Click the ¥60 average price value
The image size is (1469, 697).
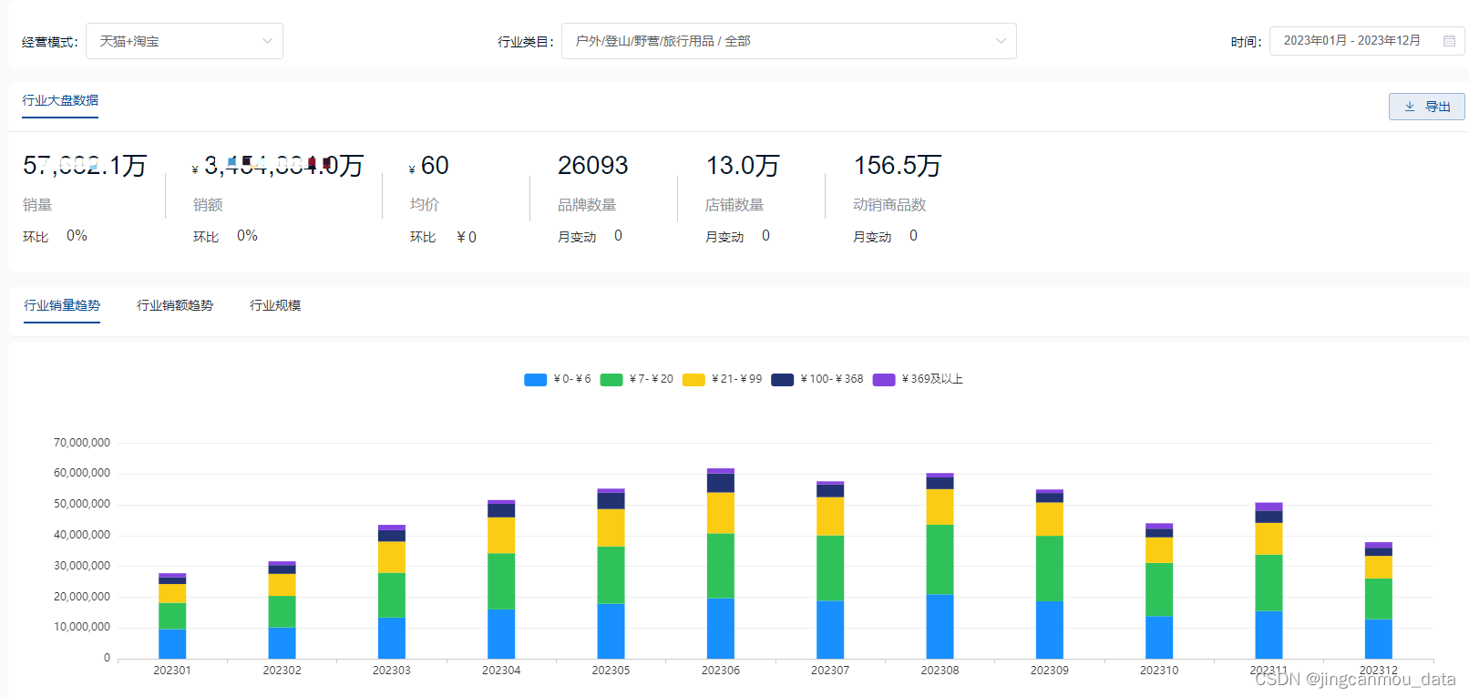[429, 166]
